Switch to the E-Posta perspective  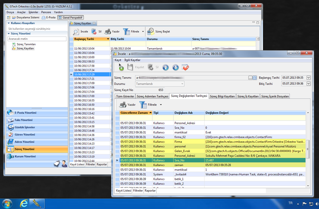[x=49, y=17]
